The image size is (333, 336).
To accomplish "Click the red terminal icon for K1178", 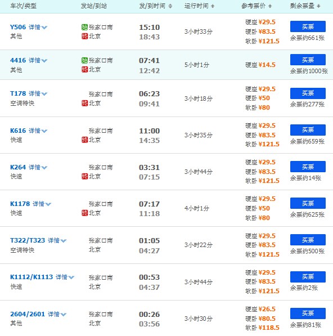I will point(84,213).
